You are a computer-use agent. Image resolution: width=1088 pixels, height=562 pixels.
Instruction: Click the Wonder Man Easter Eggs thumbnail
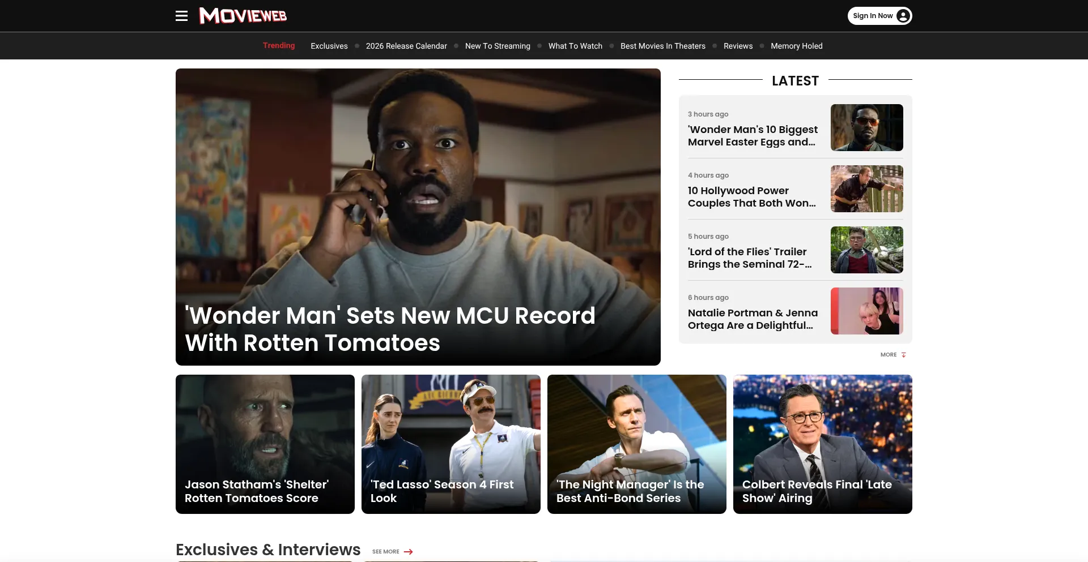[x=866, y=127]
